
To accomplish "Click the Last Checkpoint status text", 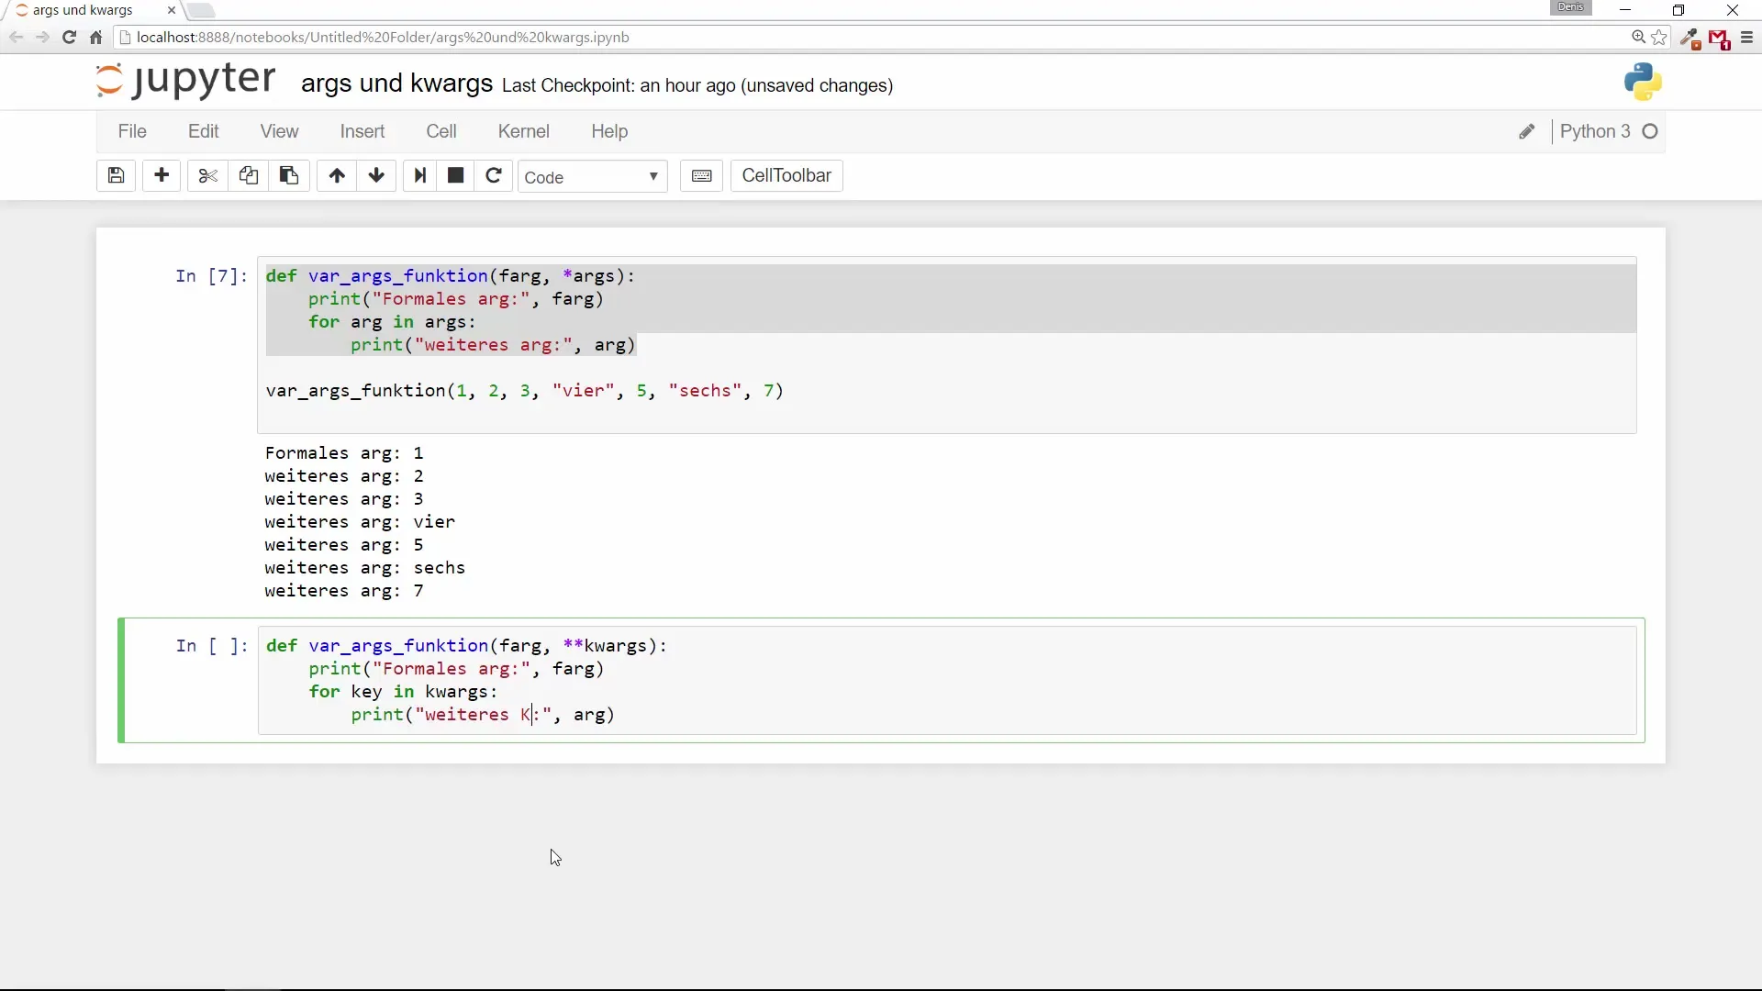I will point(697,85).
